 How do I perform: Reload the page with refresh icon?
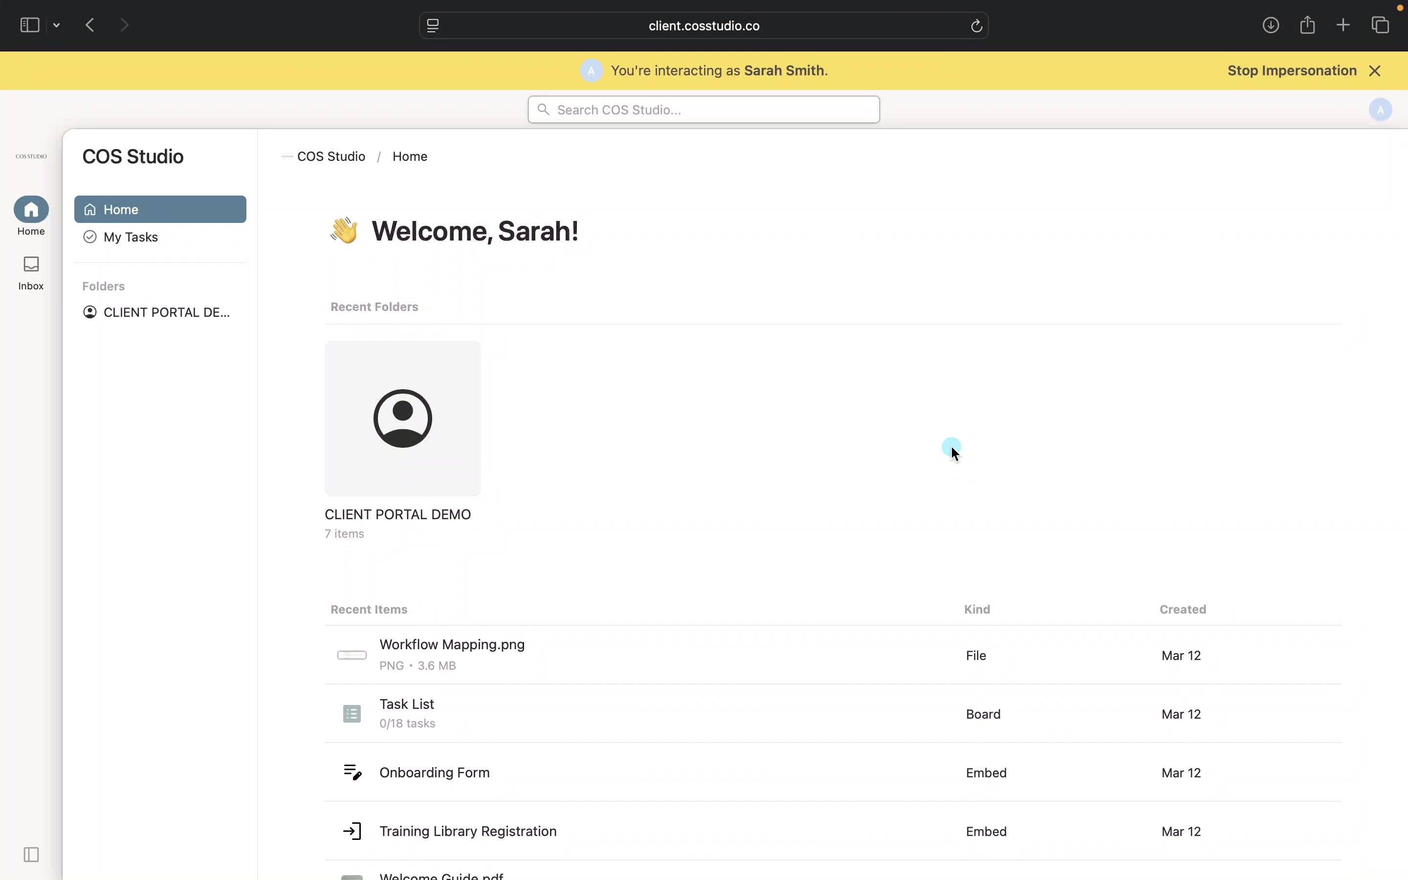point(976,25)
